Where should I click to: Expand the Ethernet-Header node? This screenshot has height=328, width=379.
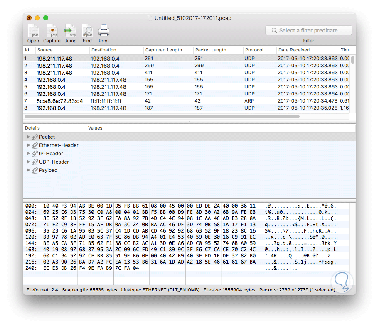28,145
